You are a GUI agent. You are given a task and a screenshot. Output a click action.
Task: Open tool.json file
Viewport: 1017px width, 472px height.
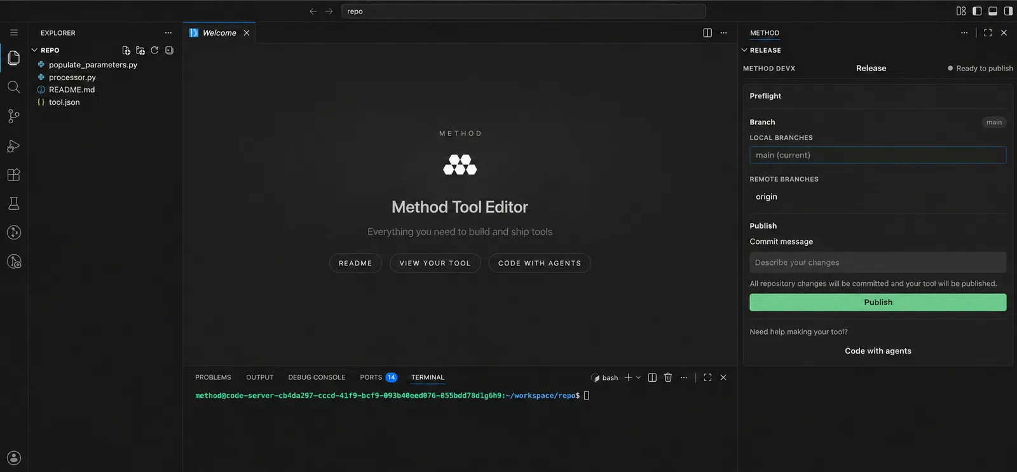[x=64, y=102]
